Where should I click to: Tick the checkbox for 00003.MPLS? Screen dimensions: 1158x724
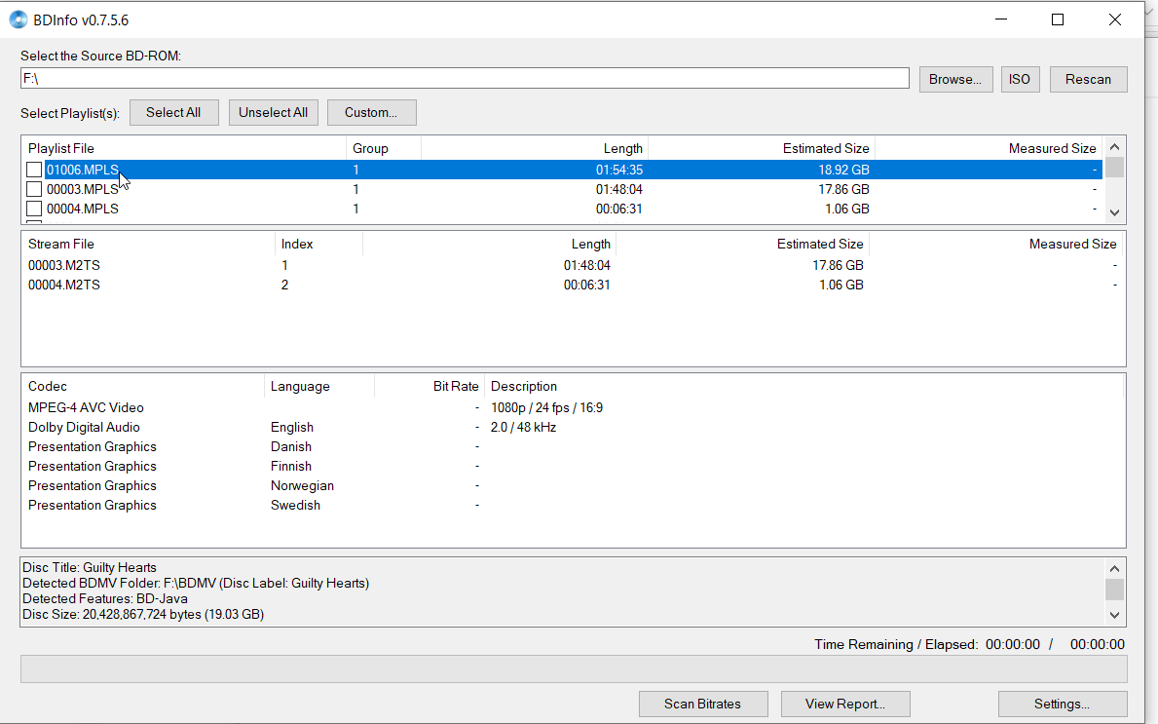click(34, 189)
